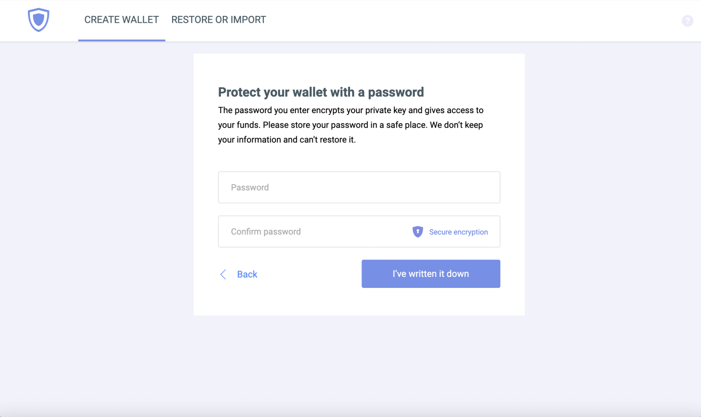
Task: Click the heading Protect your wallet with a password
Action: (x=321, y=92)
